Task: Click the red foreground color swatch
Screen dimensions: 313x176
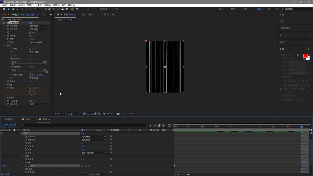Action: click(x=305, y=56)
